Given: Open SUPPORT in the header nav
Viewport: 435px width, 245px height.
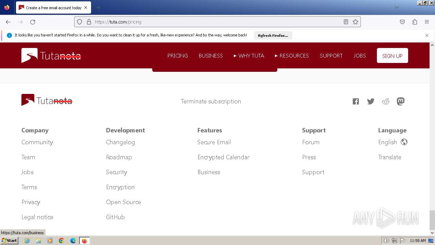Looking at the screenshot, I should 331,55.
